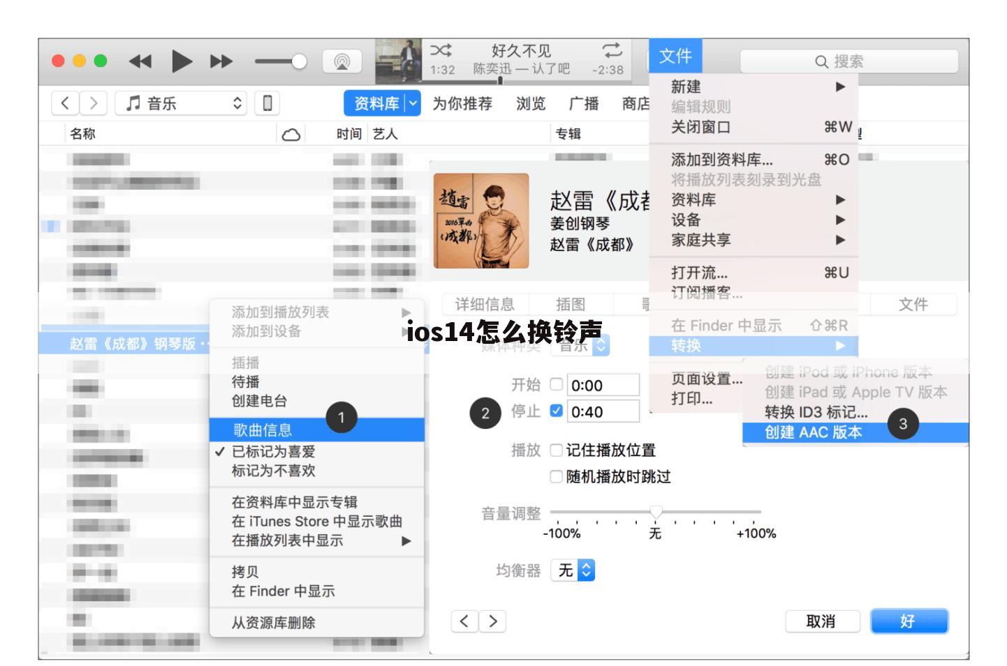The width and height of the screenshot is (1007, 666).
Task: Switch to the 广播 tab
Action: point(584,103)
